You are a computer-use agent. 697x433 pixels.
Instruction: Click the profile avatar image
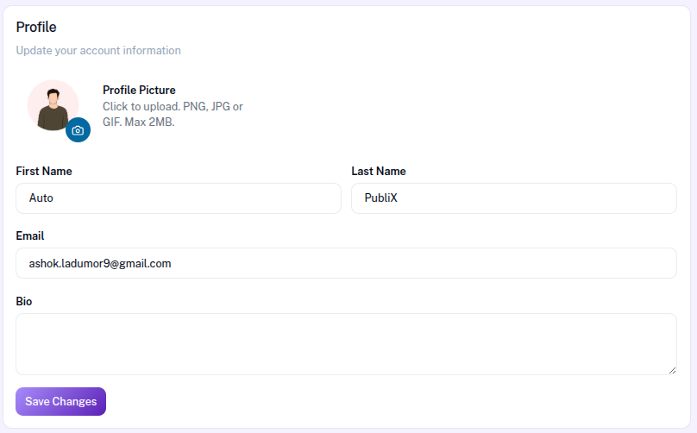[52, 104]
